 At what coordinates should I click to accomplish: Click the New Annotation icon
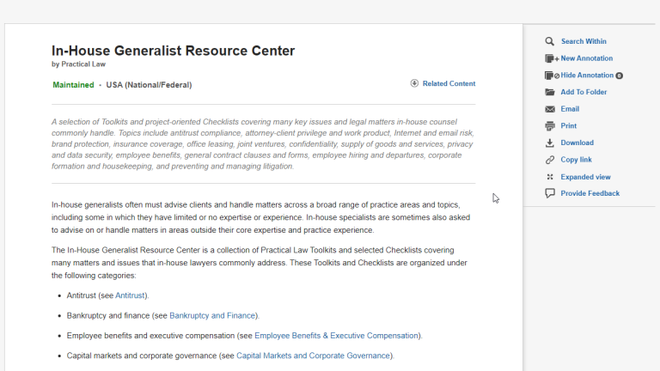551,58
